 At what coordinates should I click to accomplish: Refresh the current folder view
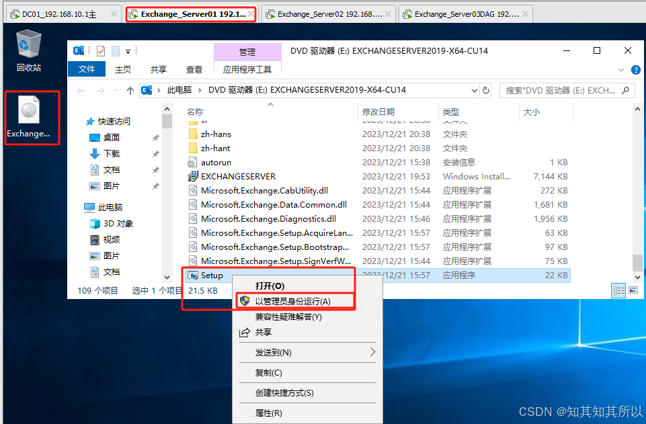[x=486, y=91]
